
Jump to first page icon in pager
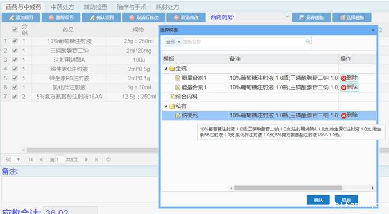(x=31, y=160)
